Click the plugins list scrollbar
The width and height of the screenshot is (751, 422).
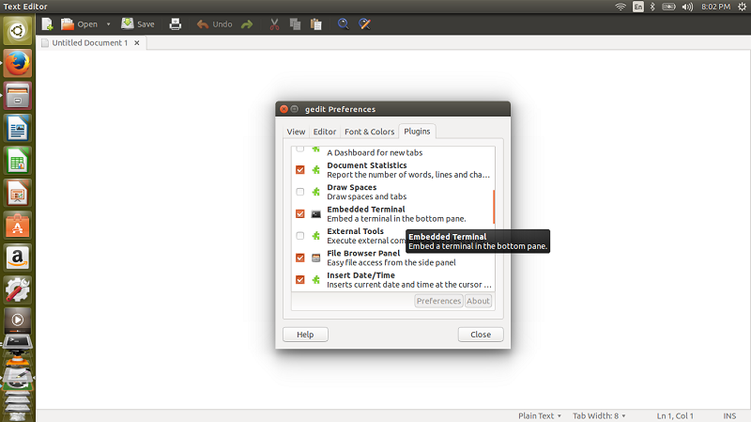point(494,207)
